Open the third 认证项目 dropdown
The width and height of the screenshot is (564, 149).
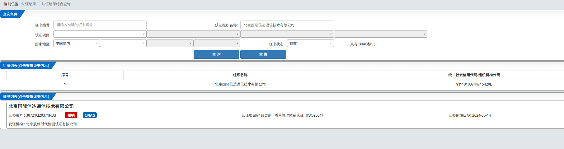pos(287,34)
